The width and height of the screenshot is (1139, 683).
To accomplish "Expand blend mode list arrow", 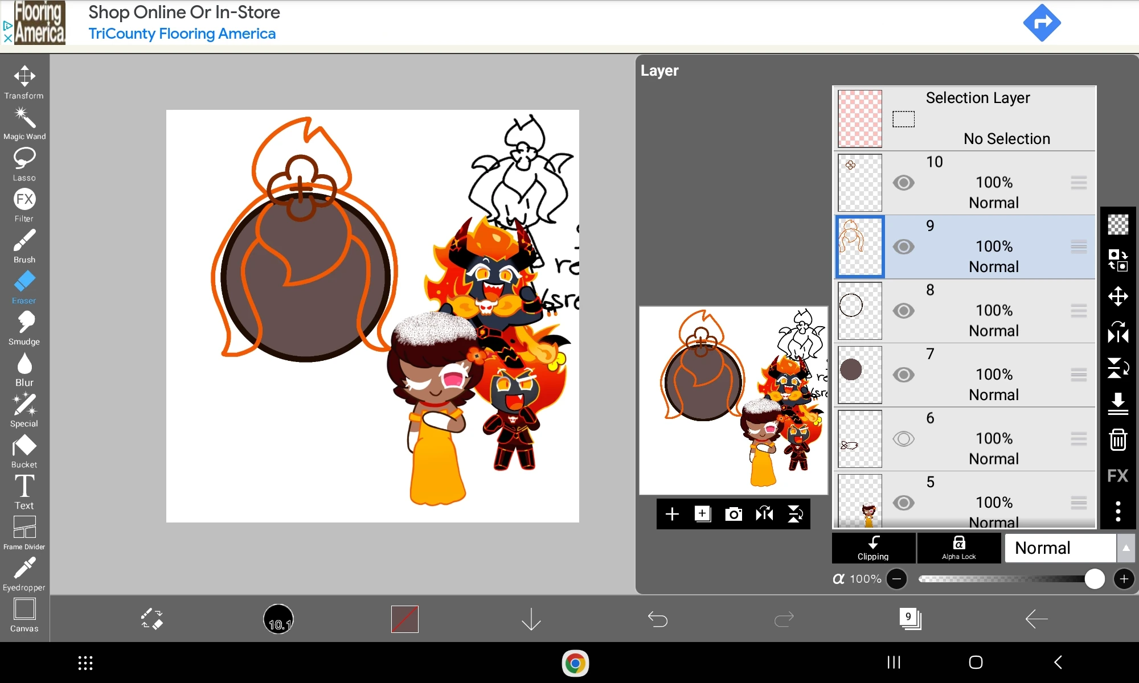I will [1125, 548].
